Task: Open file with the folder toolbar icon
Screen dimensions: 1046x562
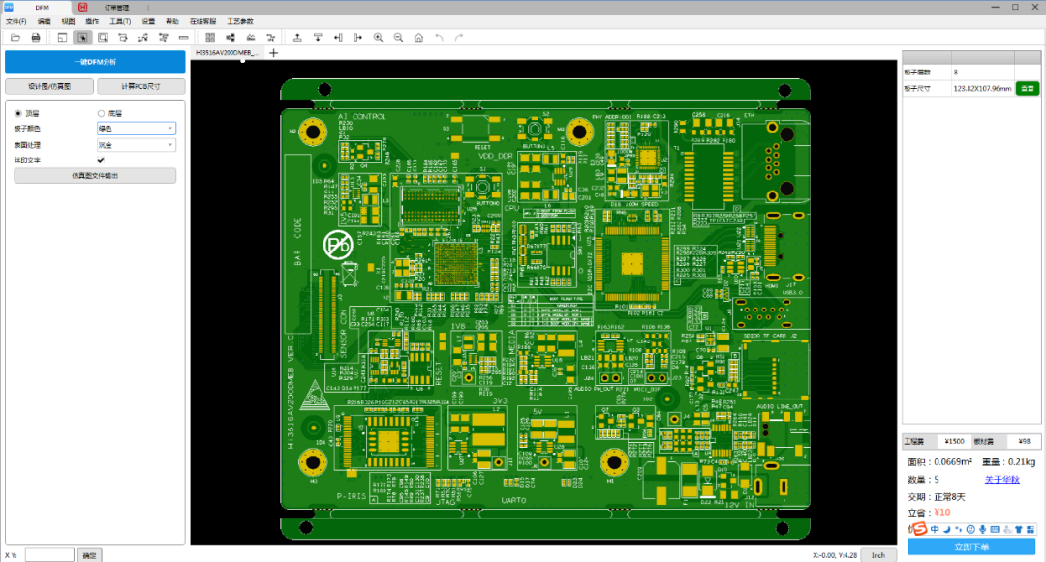Action: click(15, 38)
